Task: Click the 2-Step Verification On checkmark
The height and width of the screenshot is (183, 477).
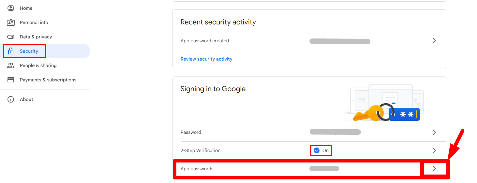Action: tap(316, 150)
